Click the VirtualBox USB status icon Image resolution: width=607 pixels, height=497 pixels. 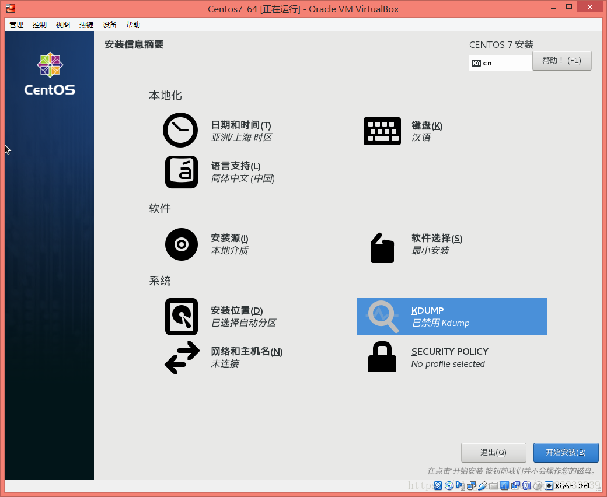[483, 485]
